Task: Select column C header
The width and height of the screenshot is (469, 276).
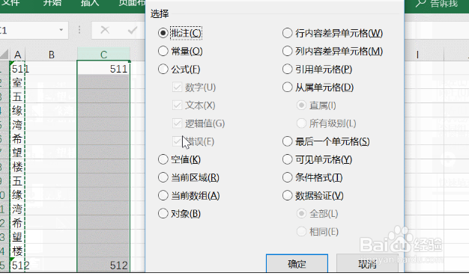Action: pos(103,54)
